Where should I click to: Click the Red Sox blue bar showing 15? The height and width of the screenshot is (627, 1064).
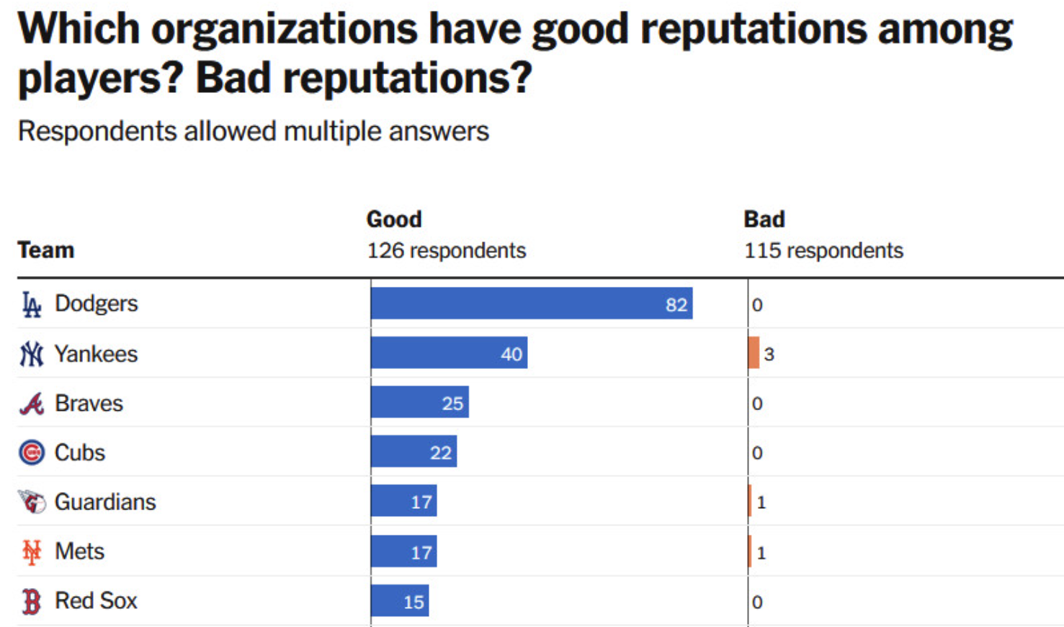tap(400, 600)
